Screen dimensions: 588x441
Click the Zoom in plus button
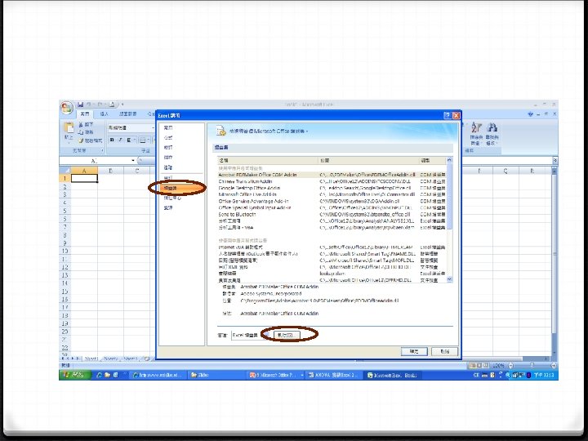tap(553, 365)
